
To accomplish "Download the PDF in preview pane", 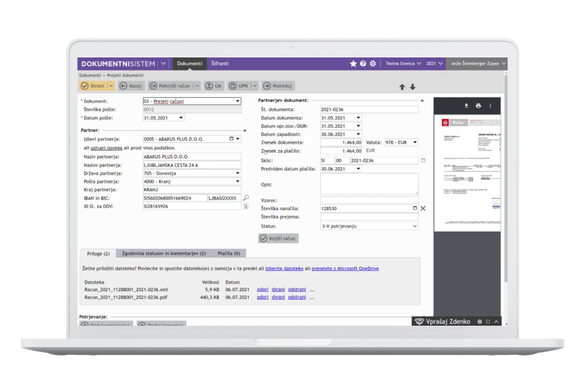I will 466,106.
